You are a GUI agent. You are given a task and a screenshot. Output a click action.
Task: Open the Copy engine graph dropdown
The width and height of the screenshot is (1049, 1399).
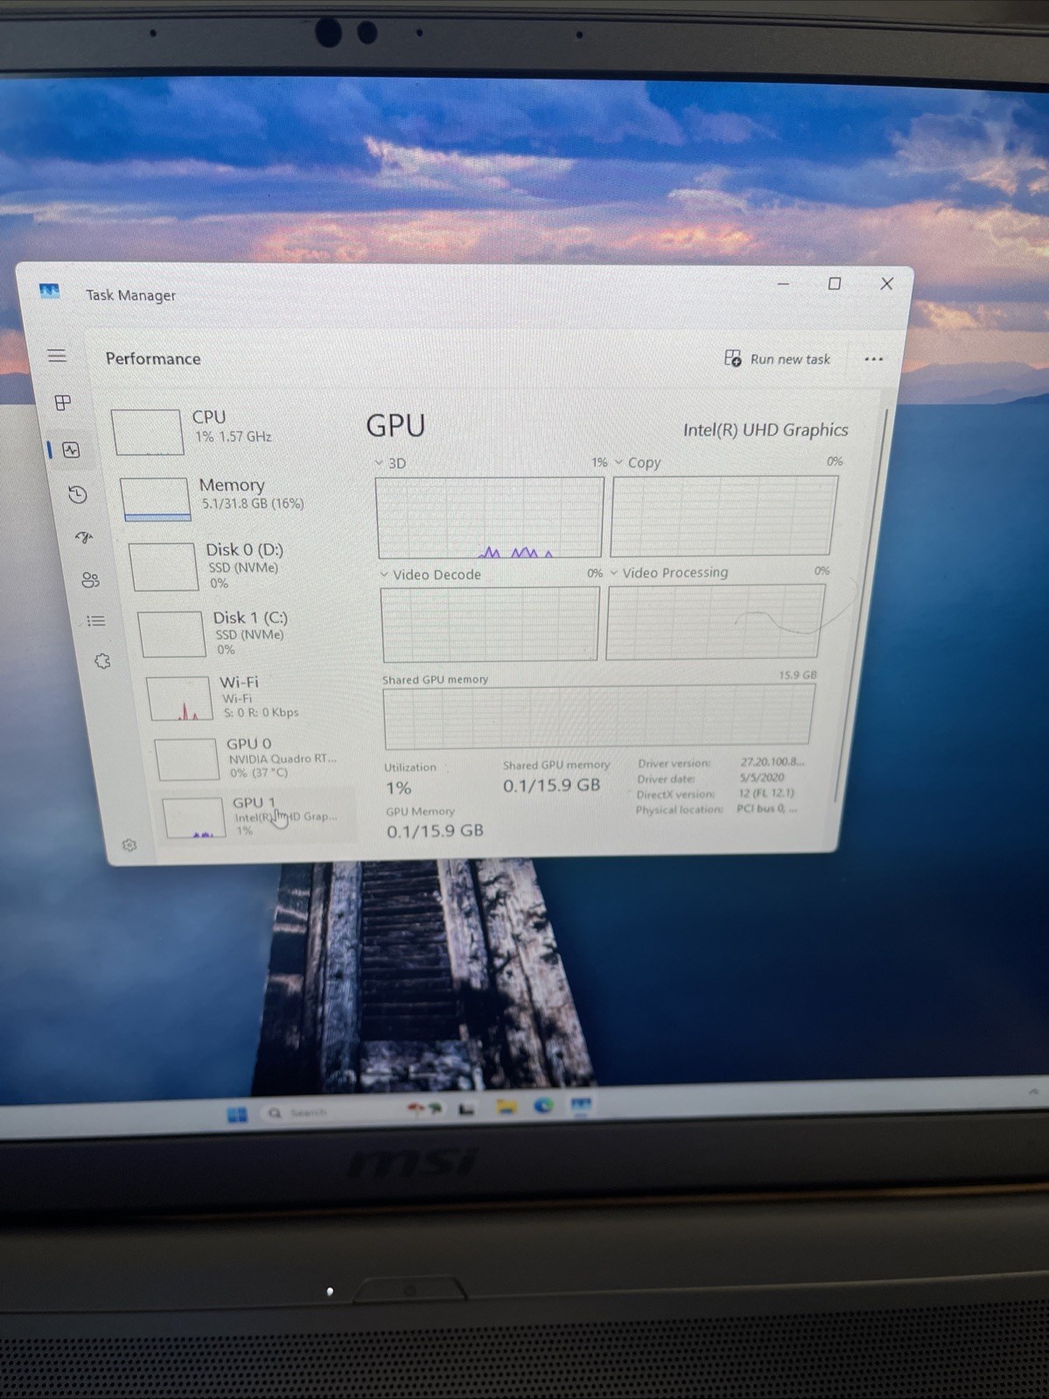[619, 462]
